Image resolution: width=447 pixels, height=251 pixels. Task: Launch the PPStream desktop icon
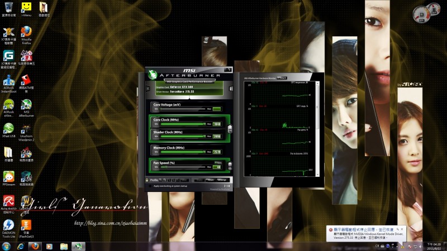pyautogui.click(x=9, y=178)
